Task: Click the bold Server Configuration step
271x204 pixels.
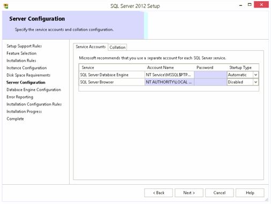Action: tap(26, 82)
